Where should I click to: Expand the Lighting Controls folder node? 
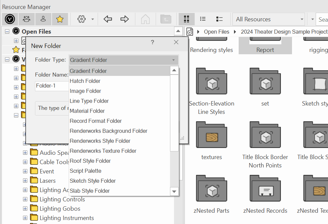25,199
